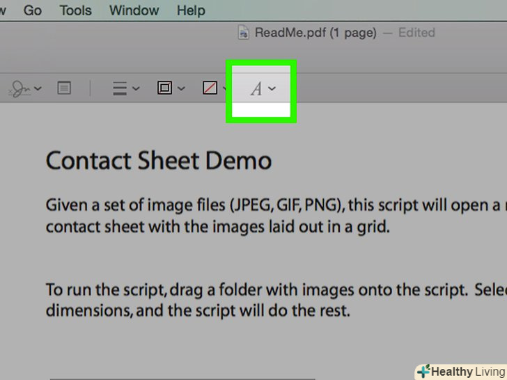This screenshot has width=507, height=380.
Task: Click the Contact Sheet Demo heading
Action: 158,161
